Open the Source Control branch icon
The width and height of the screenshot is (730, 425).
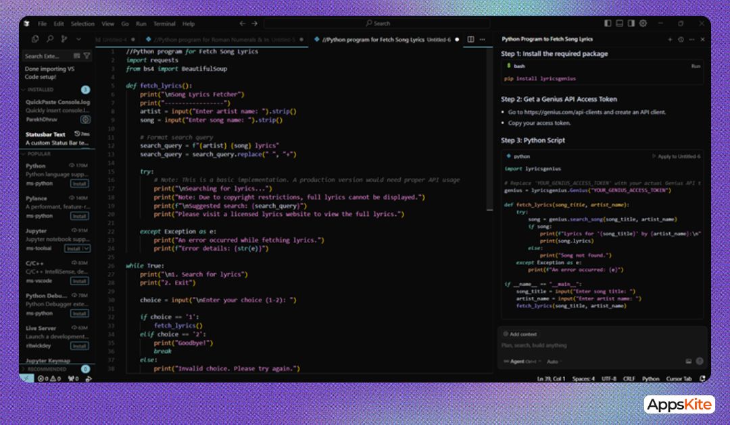[64, 40]
